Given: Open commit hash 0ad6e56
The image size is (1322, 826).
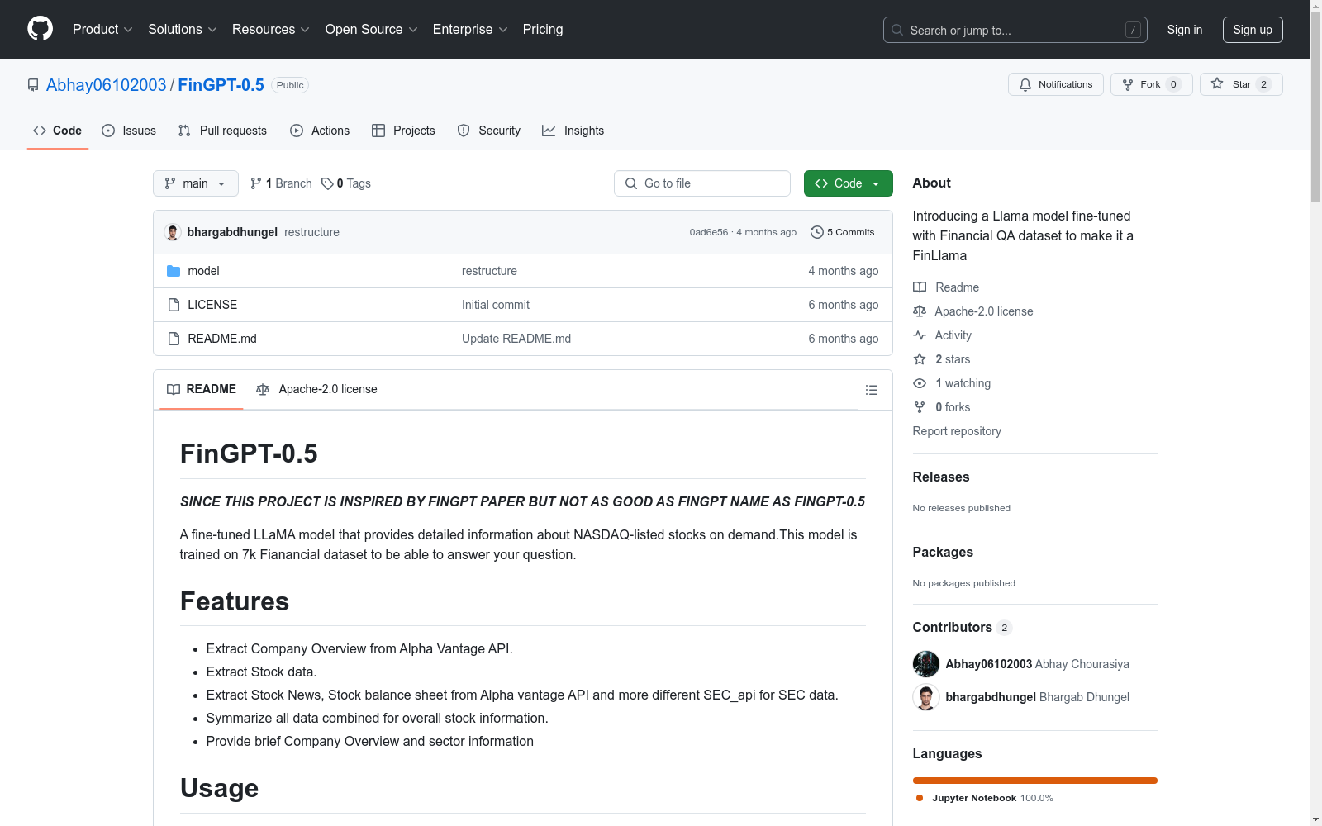Looking at the screenshot, I should click(709, 232).
